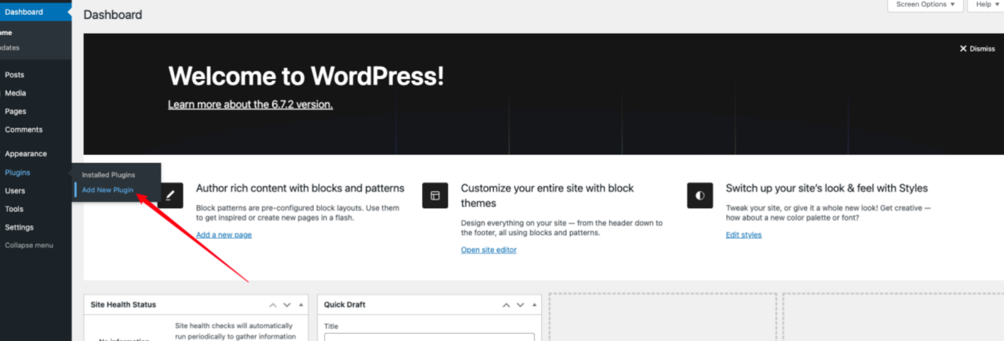Move Site Health Status widget up
This screenshot has width=1004, height=341.
pyautogui.click(x=273, y=305)
